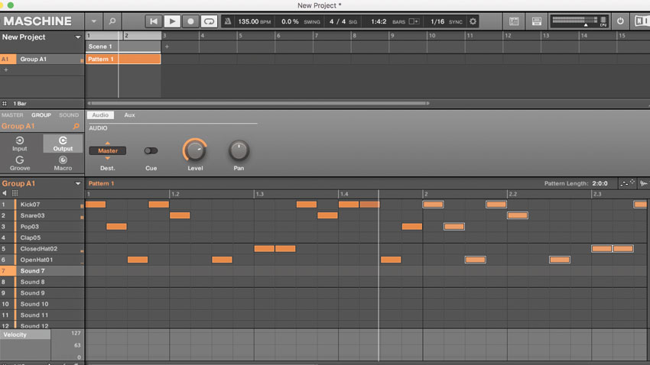
Task: Click the Pattern Length 2:0:0 value
Action: click(600, 183)
